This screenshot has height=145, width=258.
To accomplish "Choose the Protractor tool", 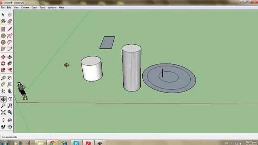I will pyautogui.click(x=3, y=85).
